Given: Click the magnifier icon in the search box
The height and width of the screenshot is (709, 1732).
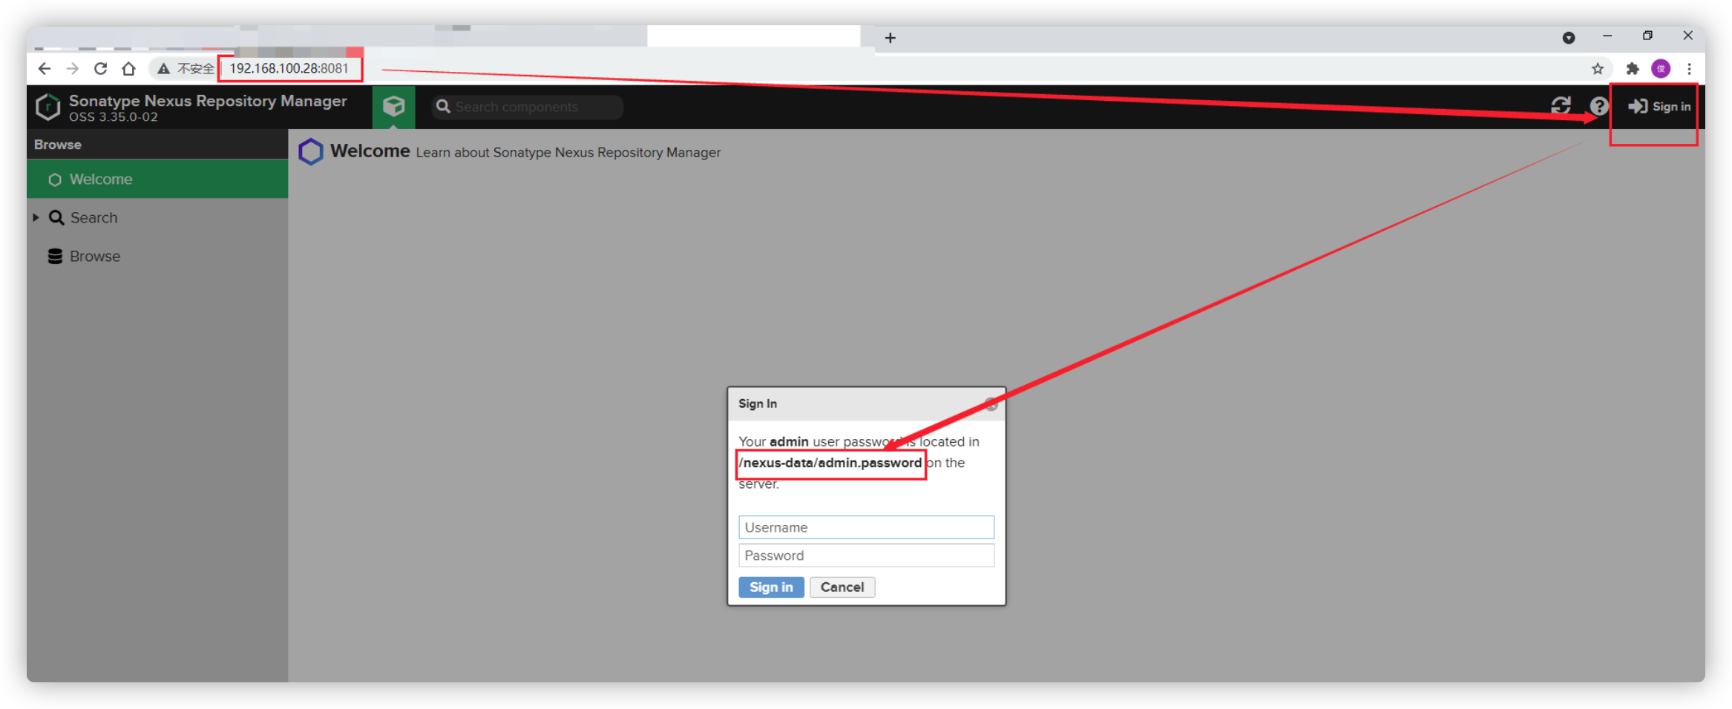Looking at the screenshot, I should 443,107.
